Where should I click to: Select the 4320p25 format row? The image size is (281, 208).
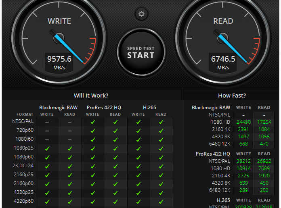coord(24,192)
